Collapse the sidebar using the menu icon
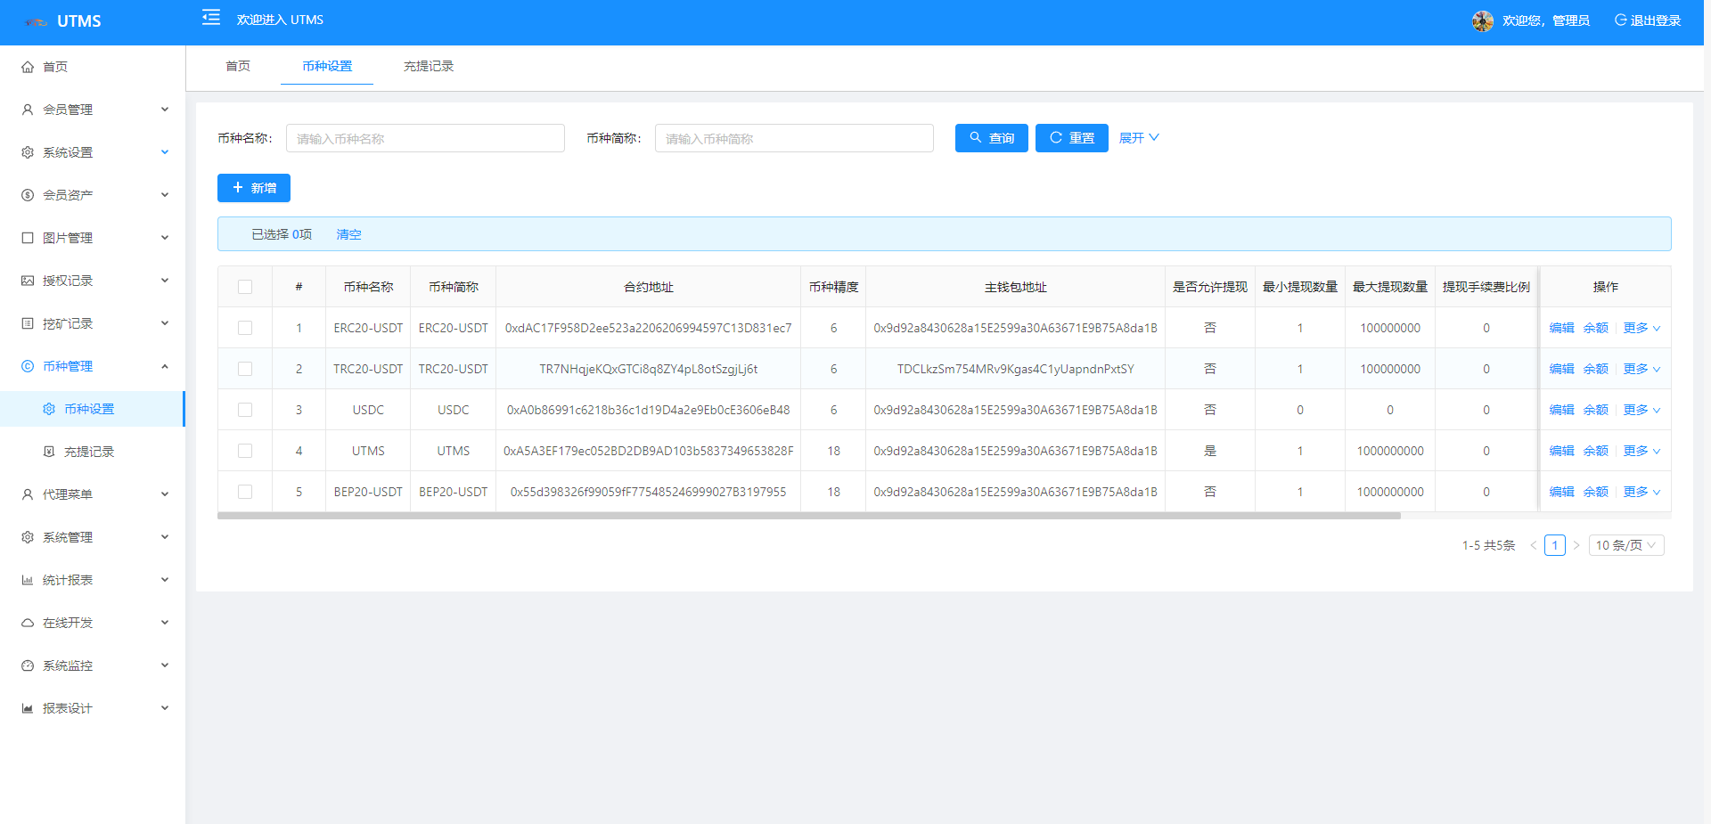This screenshot has height=824, width=1711. pyautogui.click(x=210, y=17)
